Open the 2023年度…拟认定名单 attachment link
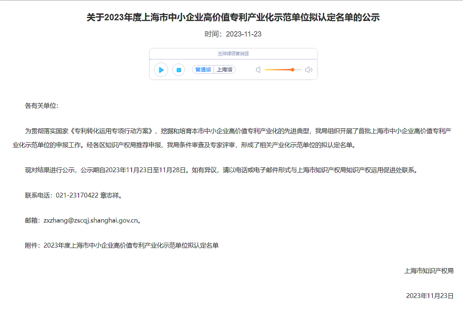This screenshot has width=463, height=309. [131, 245]
